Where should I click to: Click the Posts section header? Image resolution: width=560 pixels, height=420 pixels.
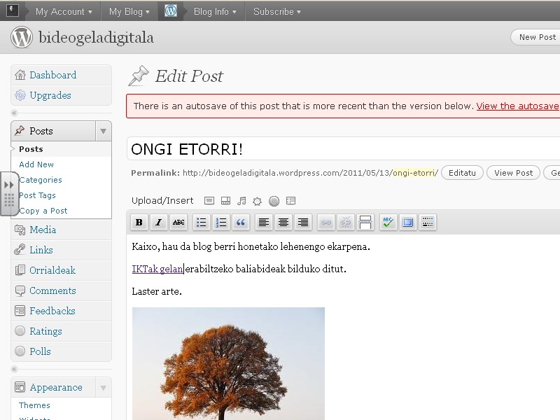click(54, 131)
